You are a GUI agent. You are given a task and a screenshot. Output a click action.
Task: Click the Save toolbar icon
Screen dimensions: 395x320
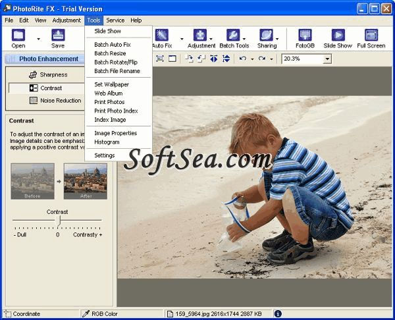[x=58, y=35]
